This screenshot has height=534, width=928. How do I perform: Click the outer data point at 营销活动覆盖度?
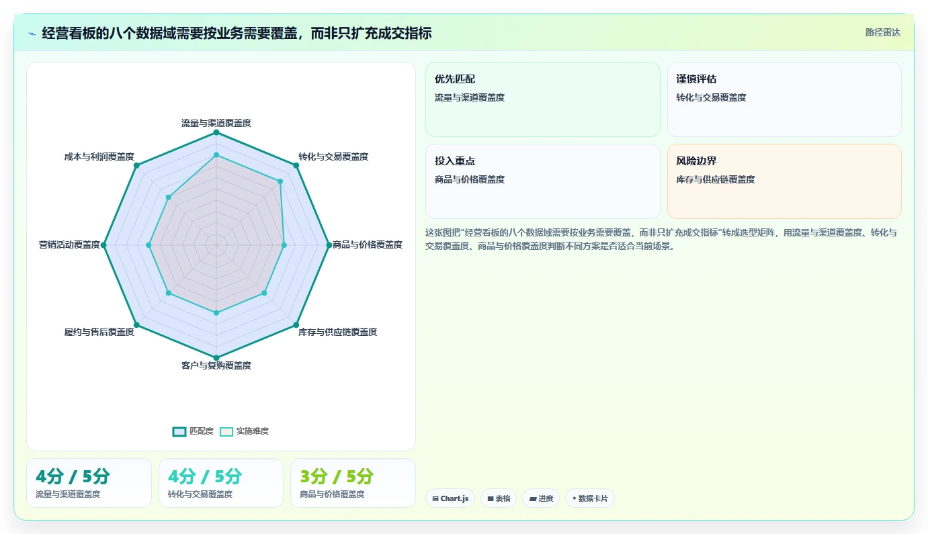(x=103, y=244)
